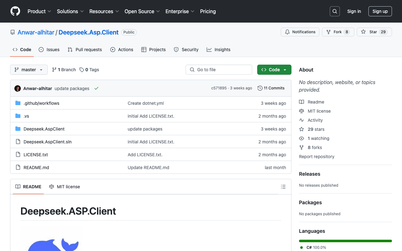Viewport: 402px width, 251px height.
Task: Open the Packages heading link
Action: [310, 202]
